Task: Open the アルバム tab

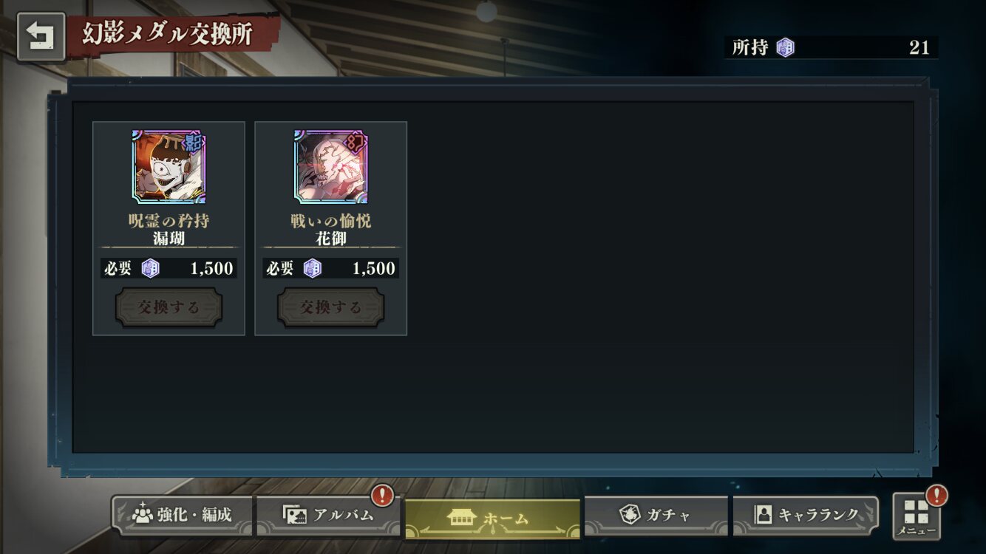Action: pyautogui.click(x=328, y=516)
